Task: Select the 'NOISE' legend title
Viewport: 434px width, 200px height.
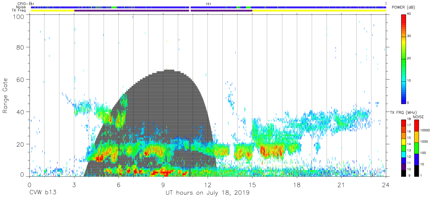Action: tap(418, 117)
